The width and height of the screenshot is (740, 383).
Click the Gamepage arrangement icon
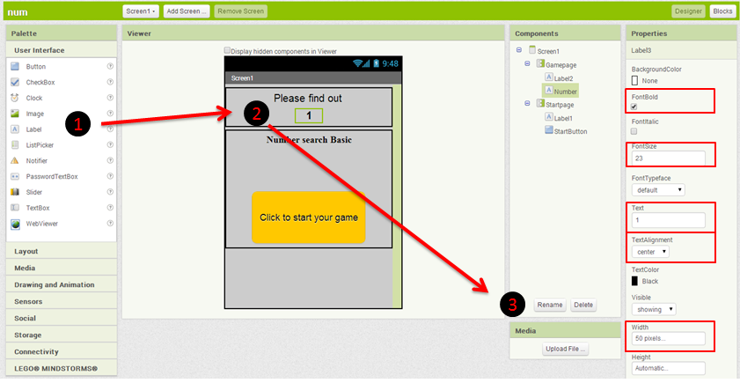coord(541,63)
